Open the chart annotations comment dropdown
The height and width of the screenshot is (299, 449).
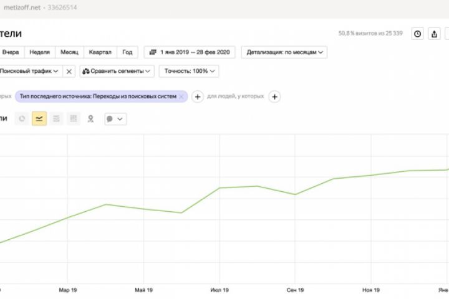(115, 118)
